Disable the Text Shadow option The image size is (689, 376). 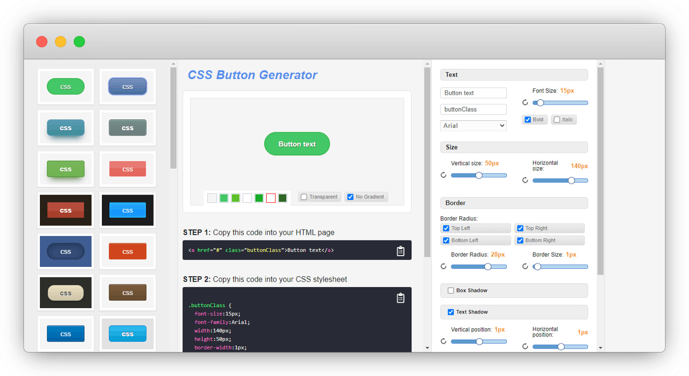tap(450, 312)
